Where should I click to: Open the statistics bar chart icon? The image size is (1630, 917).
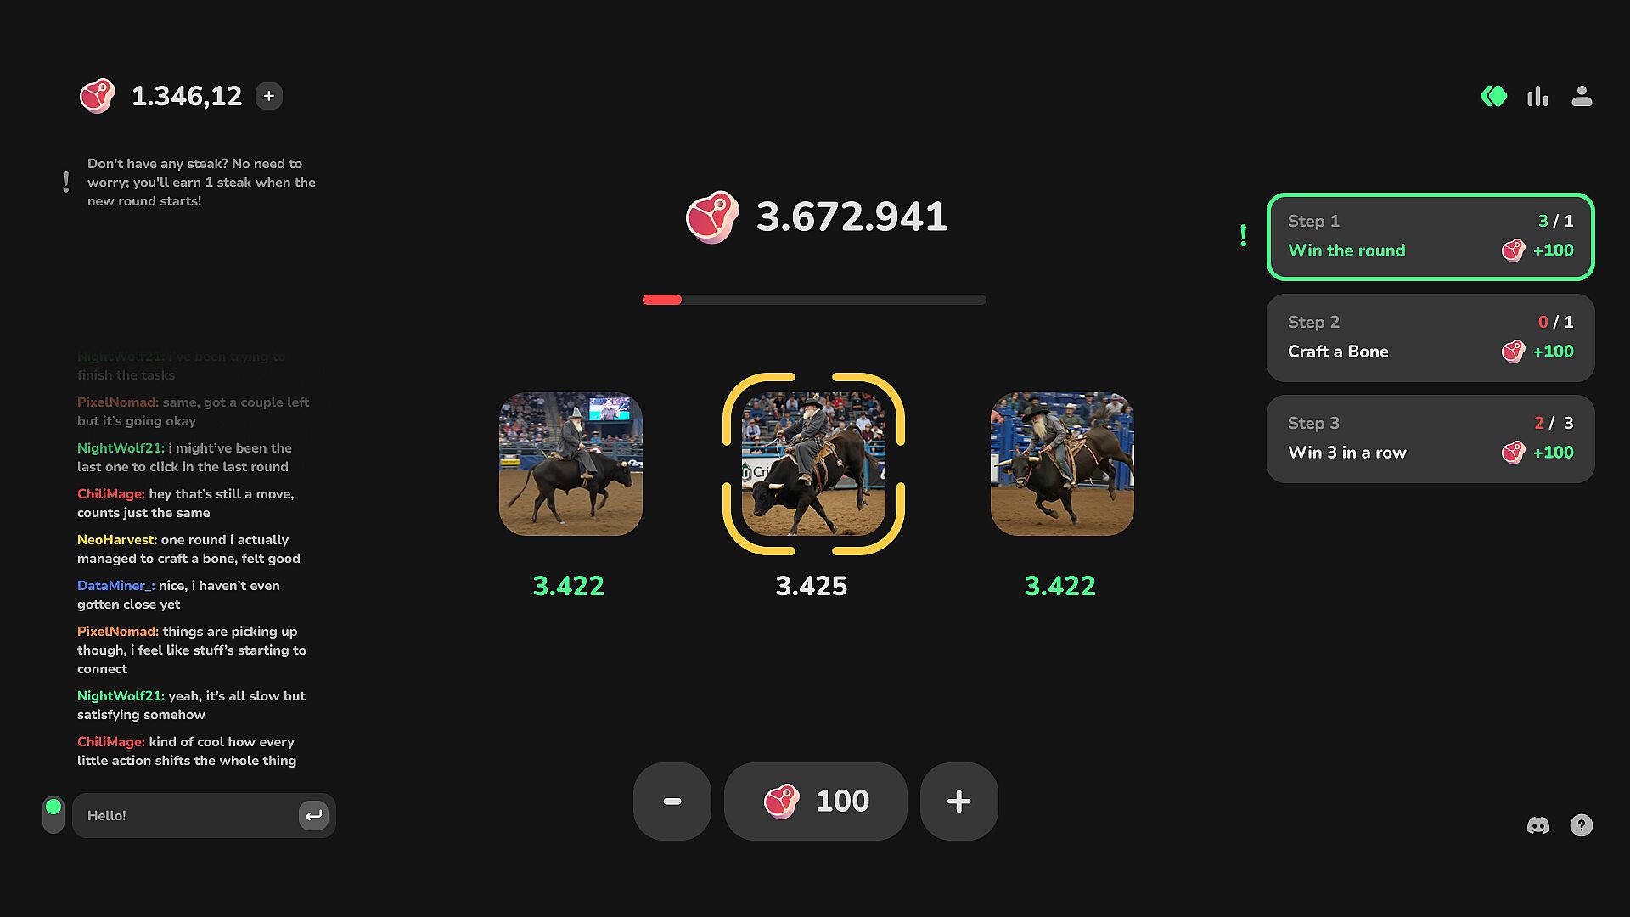(1537, 97)
